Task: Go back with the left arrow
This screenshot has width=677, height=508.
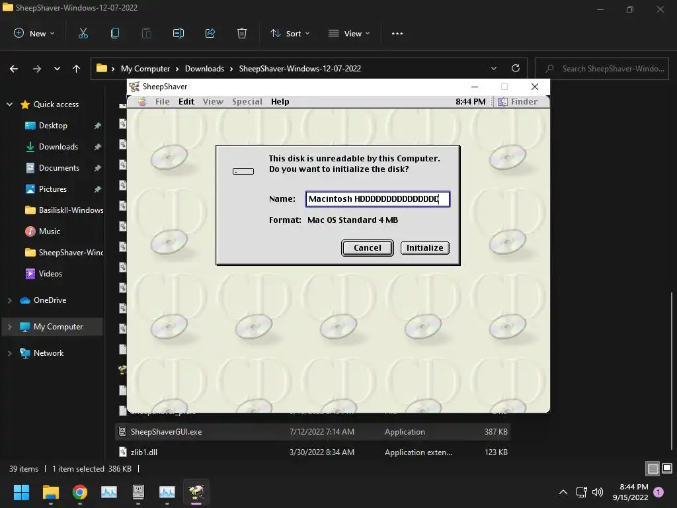Action: tap(14, 69)
